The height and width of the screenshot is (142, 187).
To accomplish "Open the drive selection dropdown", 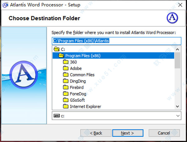I will pos(178,116).
